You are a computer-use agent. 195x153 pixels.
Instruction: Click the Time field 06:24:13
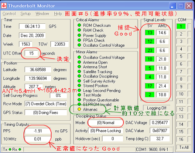32,26
